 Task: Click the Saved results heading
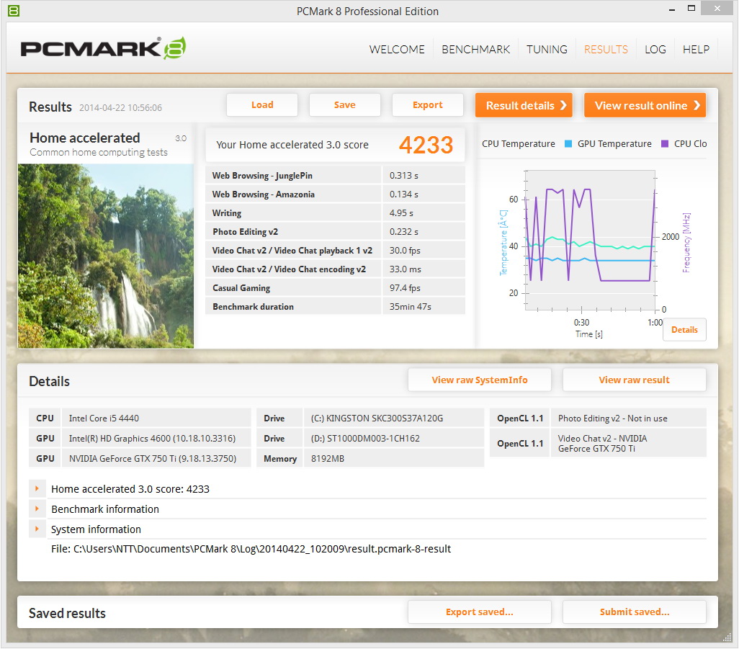point(67,613)
